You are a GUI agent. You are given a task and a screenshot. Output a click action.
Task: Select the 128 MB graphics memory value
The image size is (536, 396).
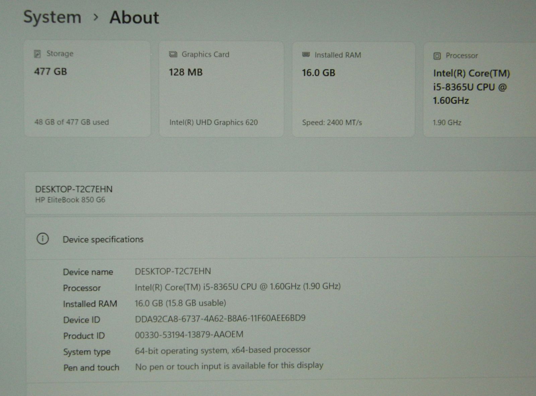[186, 72]
